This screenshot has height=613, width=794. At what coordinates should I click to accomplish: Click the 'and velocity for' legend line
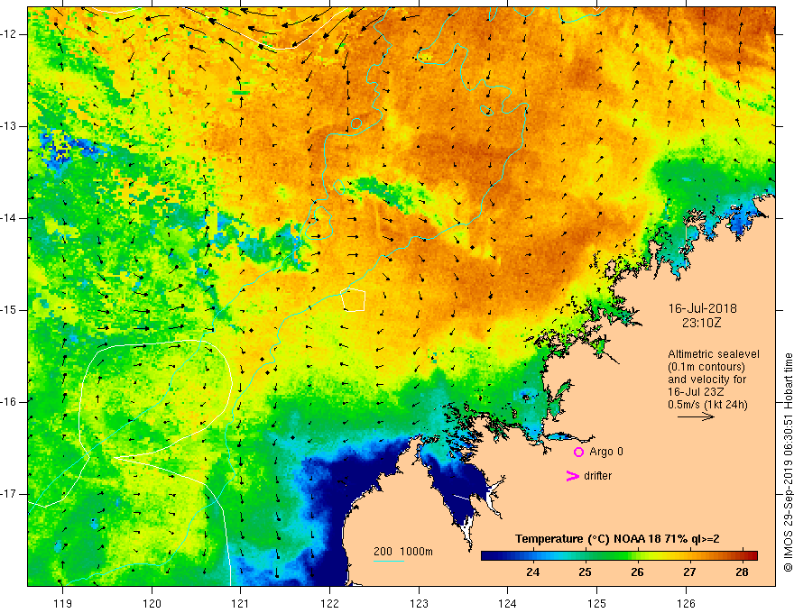pyautogui.click(x=706, y=380)
